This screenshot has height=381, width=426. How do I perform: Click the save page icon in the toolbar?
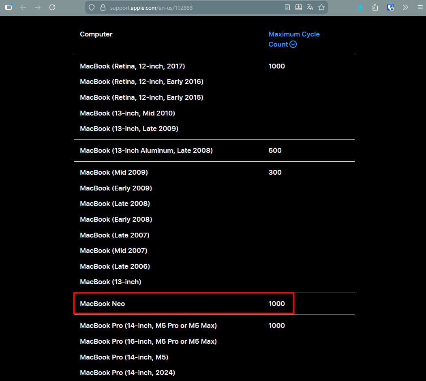click(x=299, y=7)
